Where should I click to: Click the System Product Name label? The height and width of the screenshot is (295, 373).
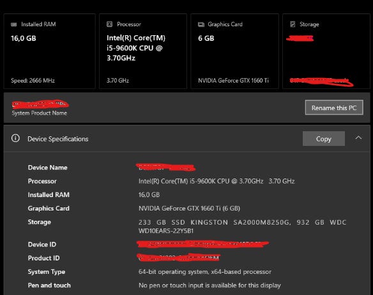click(40, 113)
